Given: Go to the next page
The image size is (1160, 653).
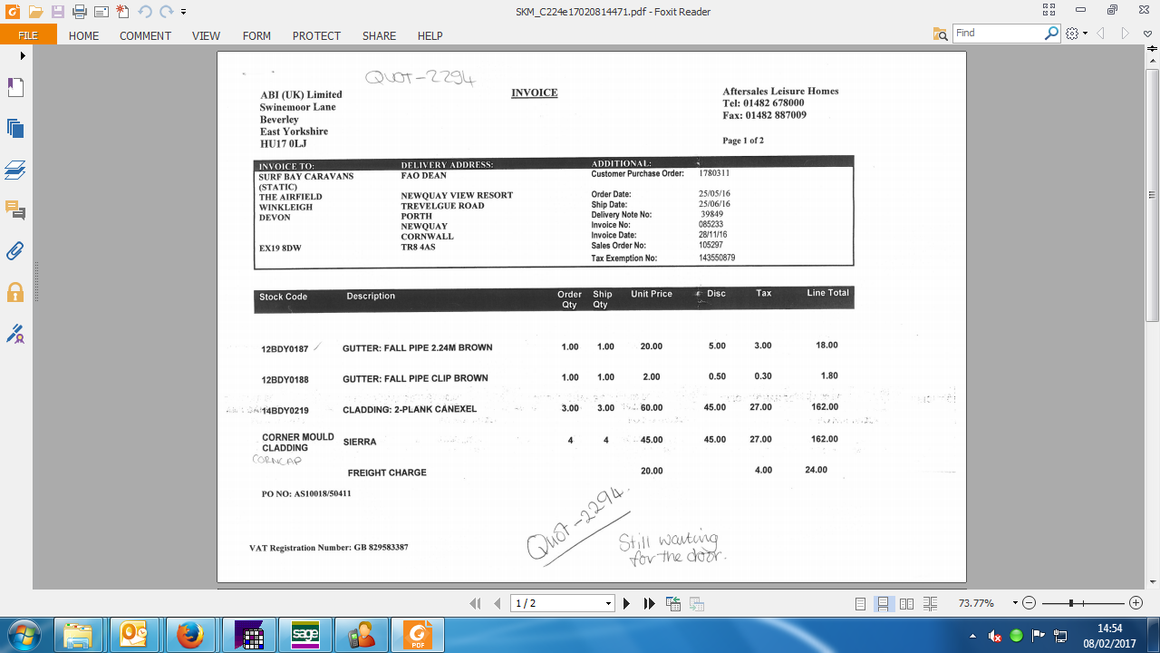Looking at the screenshot, I should 626,603.
